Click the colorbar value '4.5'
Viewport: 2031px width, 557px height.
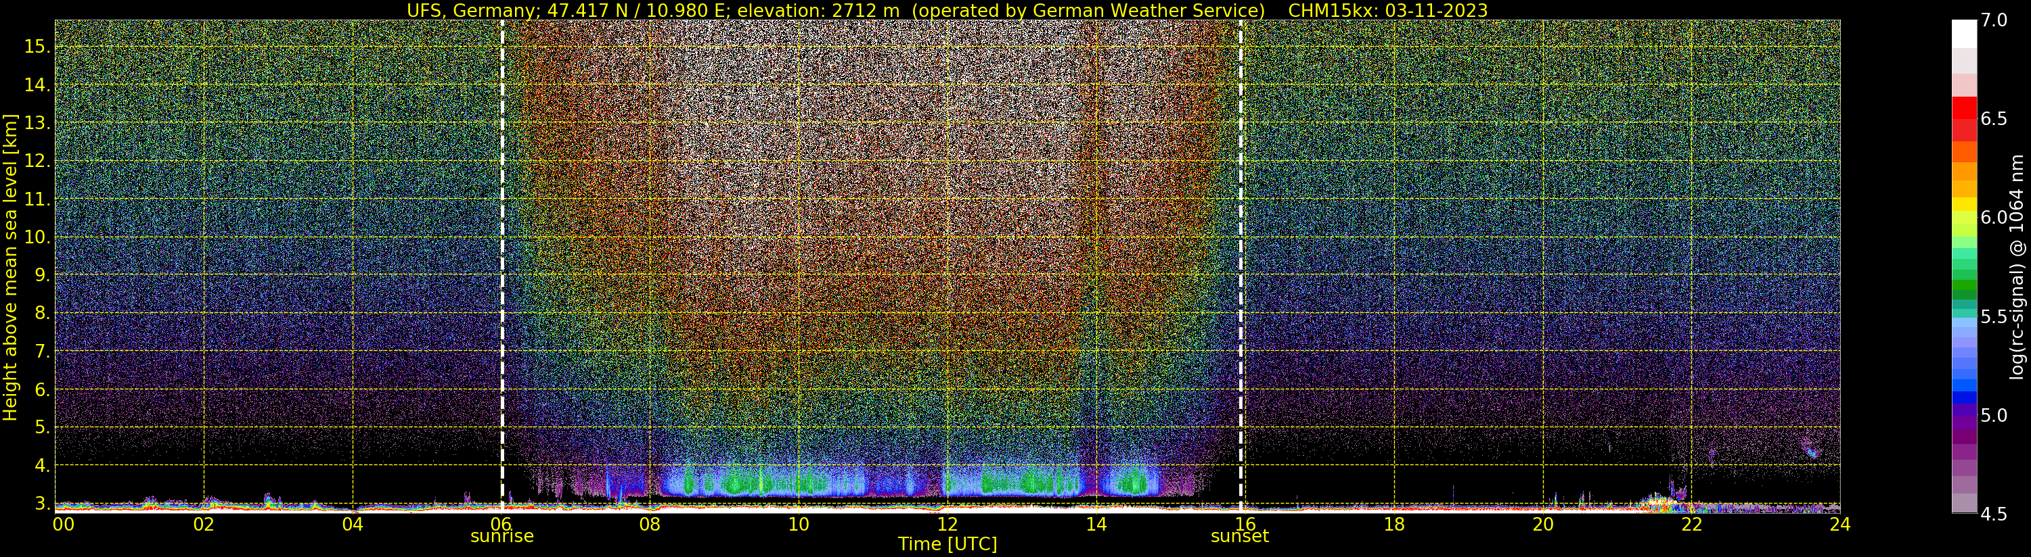pos(1992,514)
